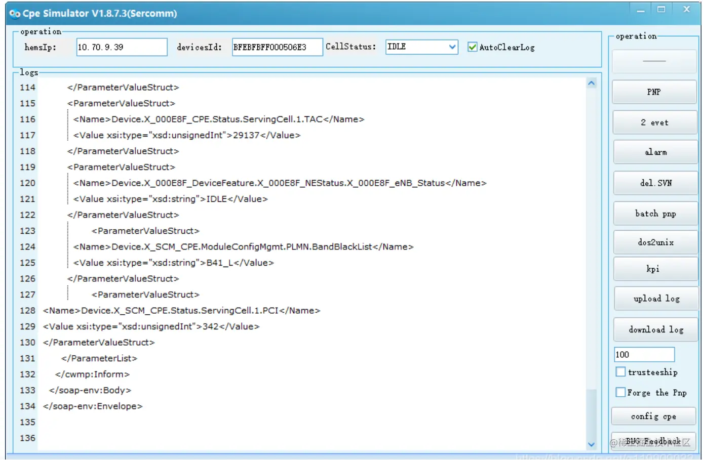703x460 pixels.
Task: Click the value 29137 on line 117
Action: [x=246, y=135]
